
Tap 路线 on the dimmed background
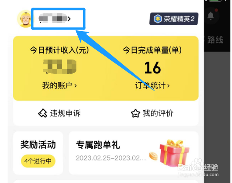(215, 40)
